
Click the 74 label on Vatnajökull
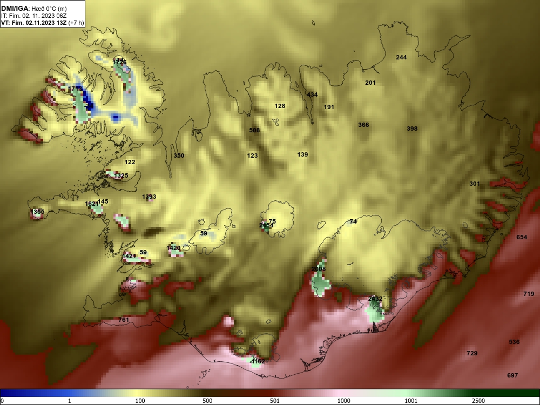tap(353, 221)
